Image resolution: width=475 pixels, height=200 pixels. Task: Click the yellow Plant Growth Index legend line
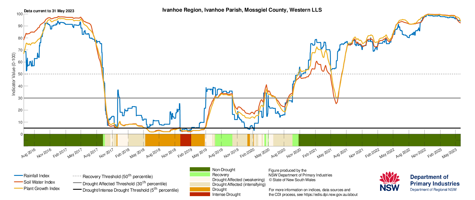point(18,189)
